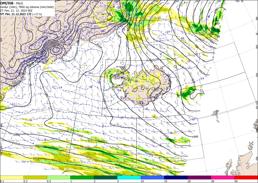The image size is (258, 183).
Task: Click the light green 0.5–1 legend band
Action: pyautogui.click(x=59, y=178)
